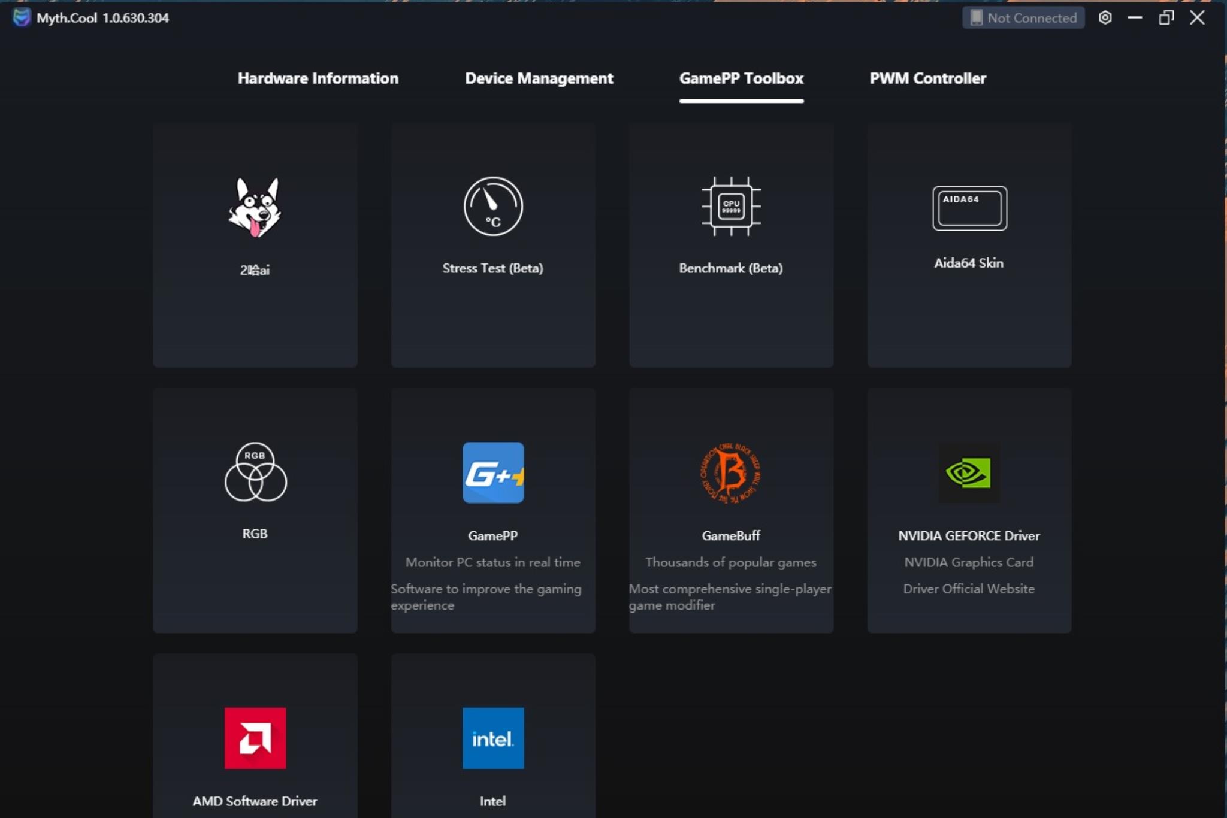Close the Myth.Cool window

pos(1197,18)
